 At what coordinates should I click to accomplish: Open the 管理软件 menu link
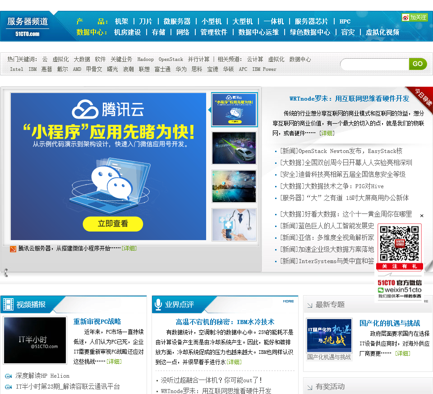pos(214,32)
